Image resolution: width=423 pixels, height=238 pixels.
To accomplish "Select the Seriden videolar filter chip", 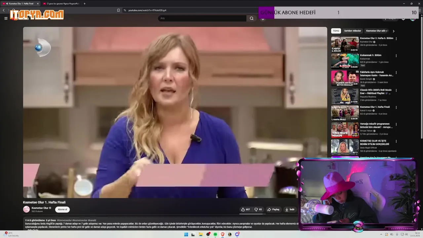I will click(x=353, y=31).
